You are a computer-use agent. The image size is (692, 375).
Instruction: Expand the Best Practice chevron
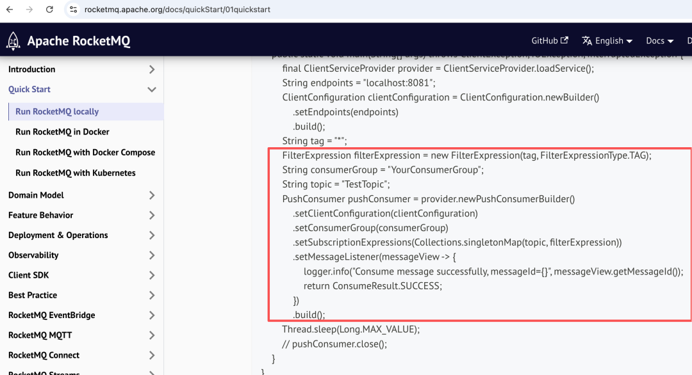coord(152,295)
